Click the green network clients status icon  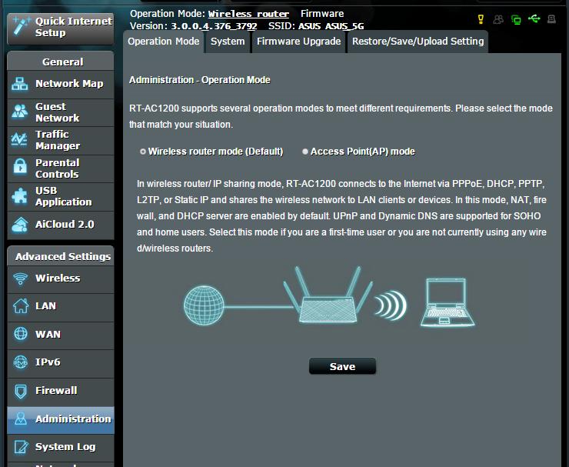pyautogui.click(x=516, y=19)
